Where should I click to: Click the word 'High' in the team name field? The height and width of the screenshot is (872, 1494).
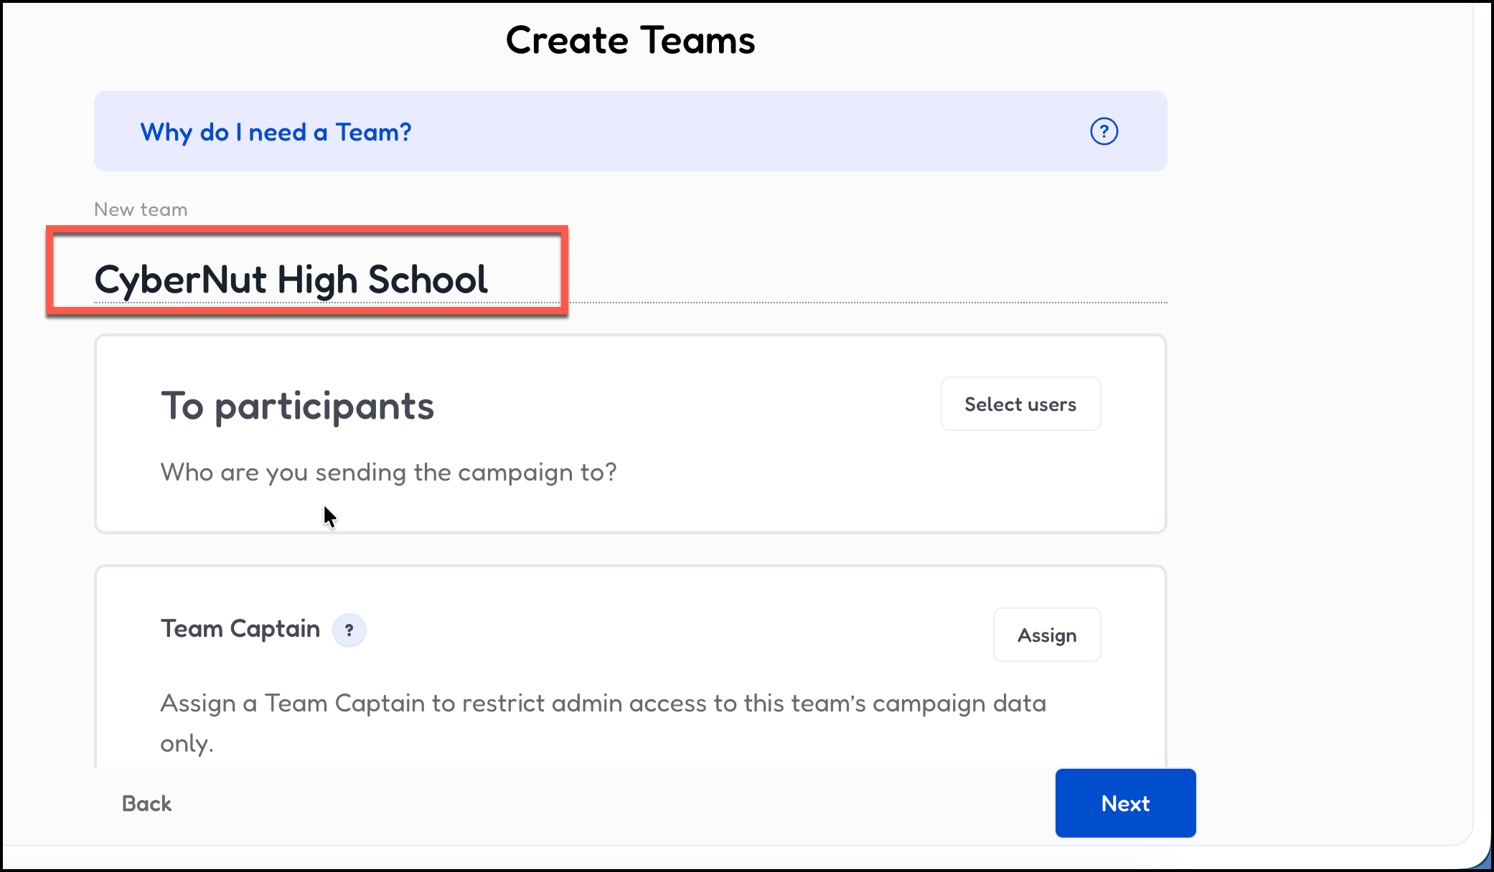click(317, 279)
